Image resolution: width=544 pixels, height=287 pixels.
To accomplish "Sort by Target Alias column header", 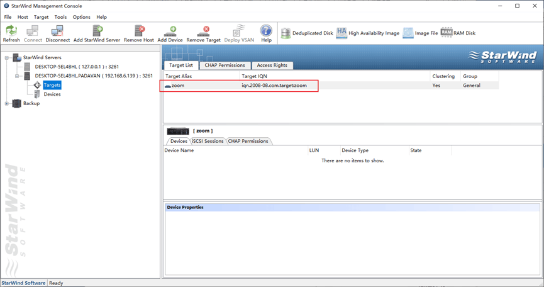I will point(201,76).
